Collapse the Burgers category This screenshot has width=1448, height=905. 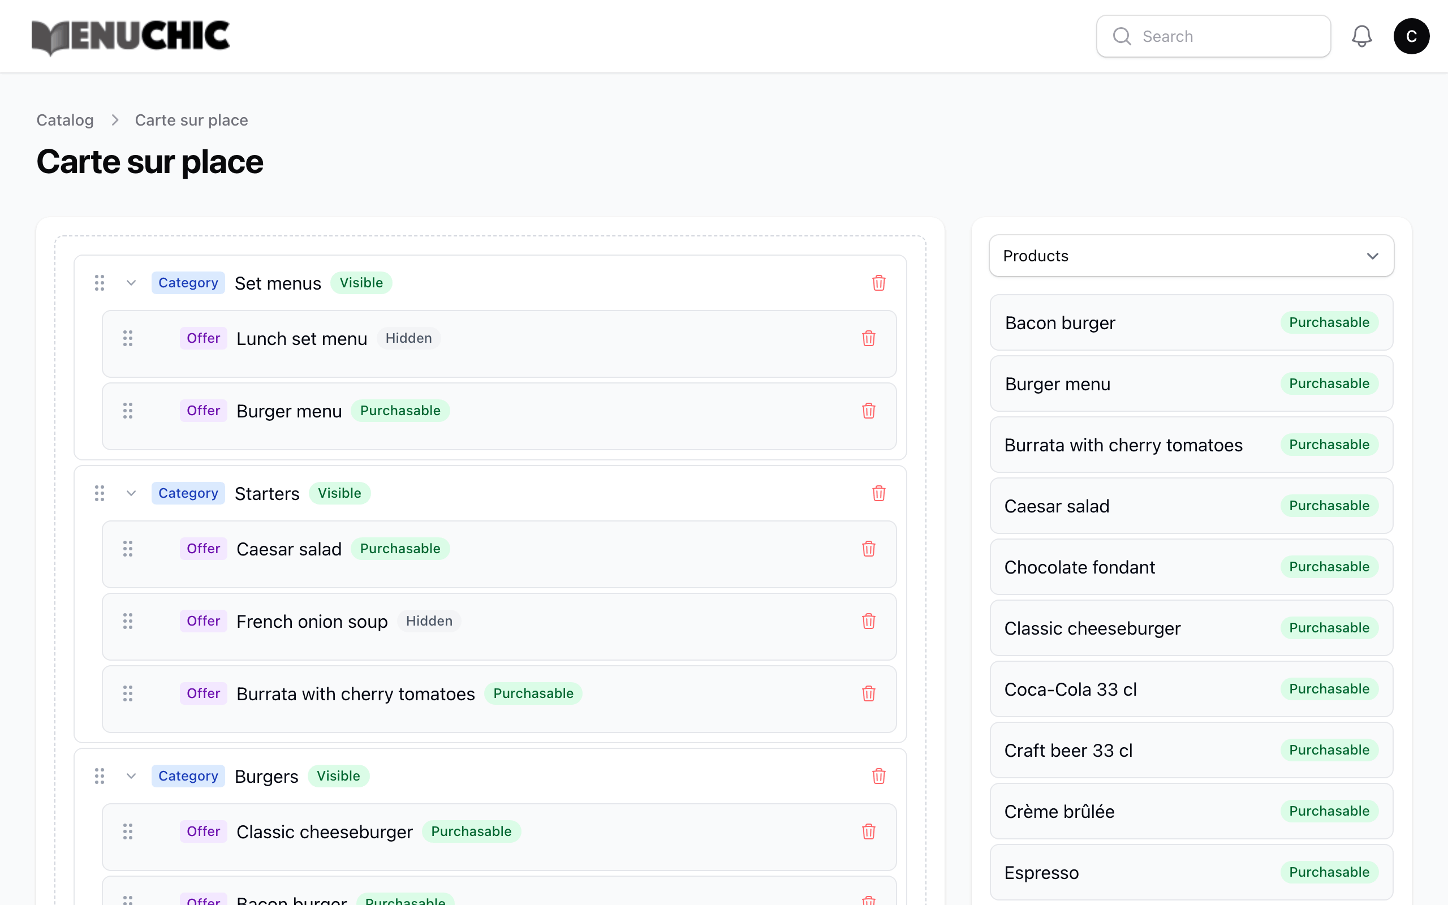point(131,776)
